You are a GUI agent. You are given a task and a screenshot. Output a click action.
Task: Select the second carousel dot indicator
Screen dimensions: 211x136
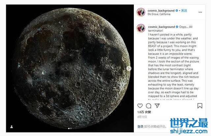pyautogui.click(x=71, y=128)
